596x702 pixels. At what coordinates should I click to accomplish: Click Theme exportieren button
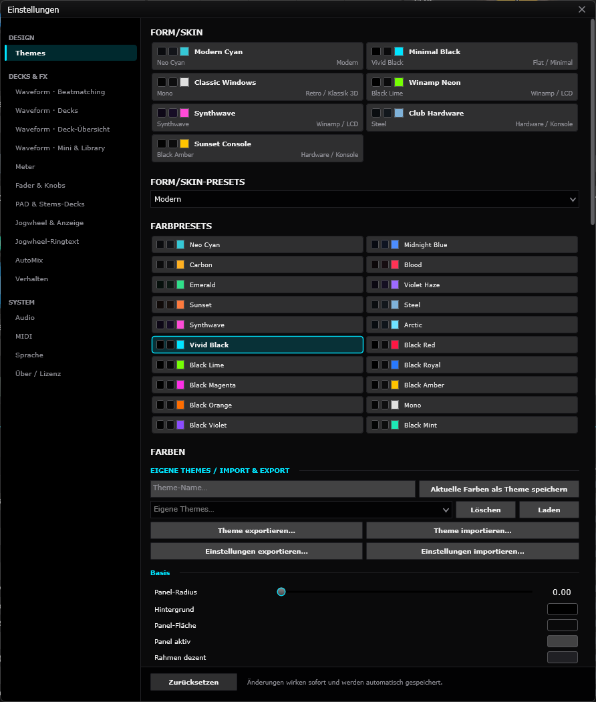click(x=256, y=530)
